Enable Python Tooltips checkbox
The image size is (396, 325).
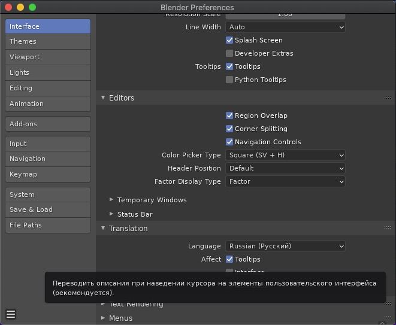(229, 80)
